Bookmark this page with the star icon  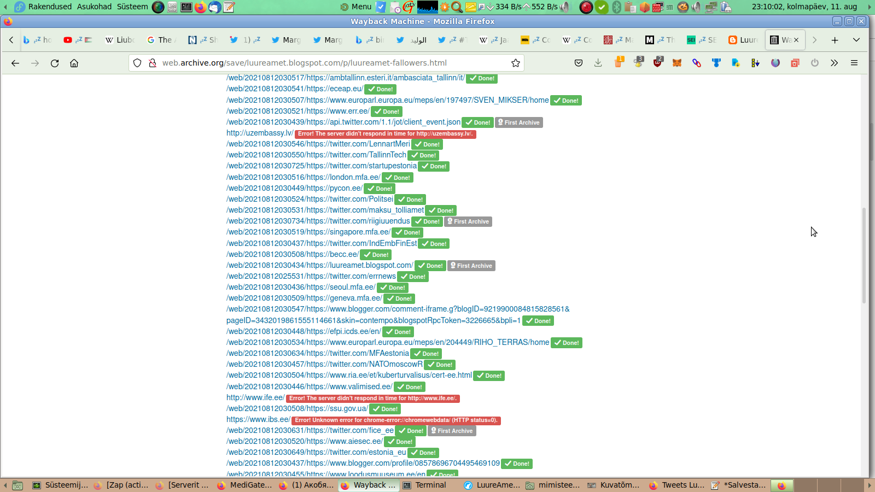[515, 63]
